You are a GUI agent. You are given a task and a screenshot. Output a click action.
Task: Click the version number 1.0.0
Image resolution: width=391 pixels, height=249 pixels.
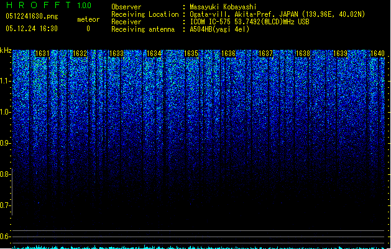[85, 6]
